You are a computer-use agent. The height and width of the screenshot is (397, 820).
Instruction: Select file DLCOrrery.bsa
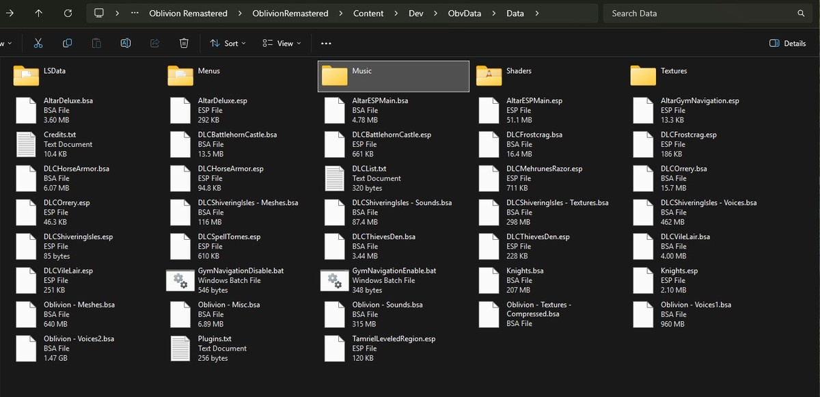(703, 178)
